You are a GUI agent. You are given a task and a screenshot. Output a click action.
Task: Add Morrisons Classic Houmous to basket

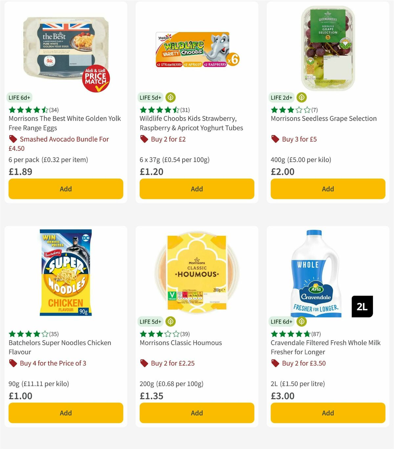click(x=196, y=413)
